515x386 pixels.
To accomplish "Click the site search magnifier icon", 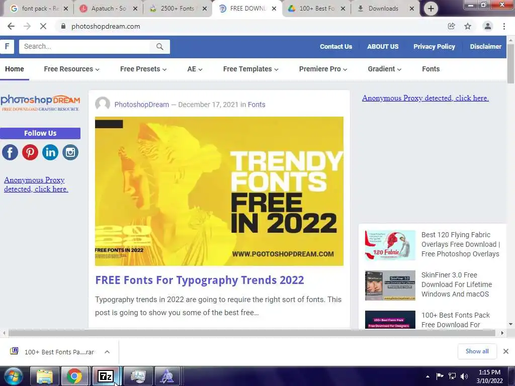I will (x=159, y=47).
